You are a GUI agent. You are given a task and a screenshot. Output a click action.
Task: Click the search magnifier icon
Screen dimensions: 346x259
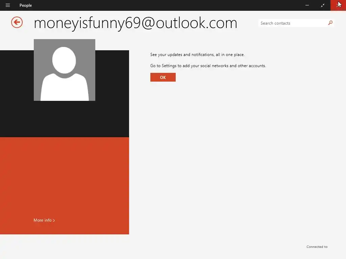(330, 23)
